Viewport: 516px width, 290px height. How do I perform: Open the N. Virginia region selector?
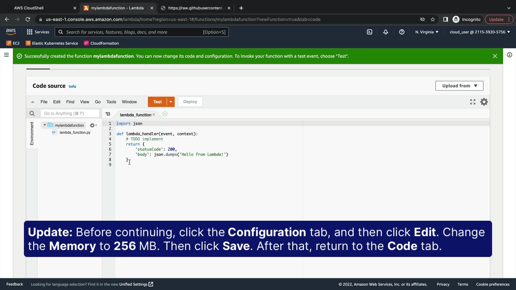(427, 32)
